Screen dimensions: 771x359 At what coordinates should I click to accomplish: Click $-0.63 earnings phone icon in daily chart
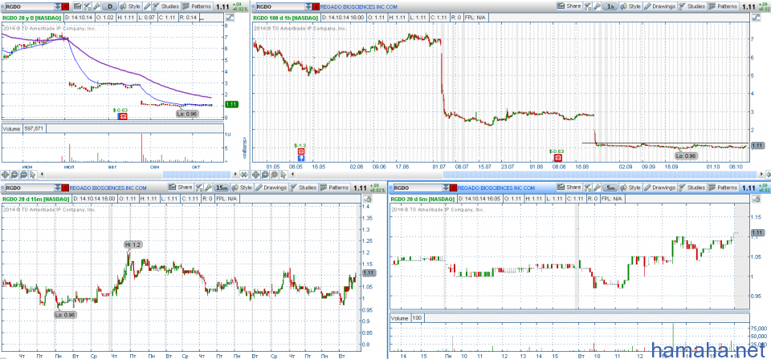pyautogui.click(x=124, y=116)
